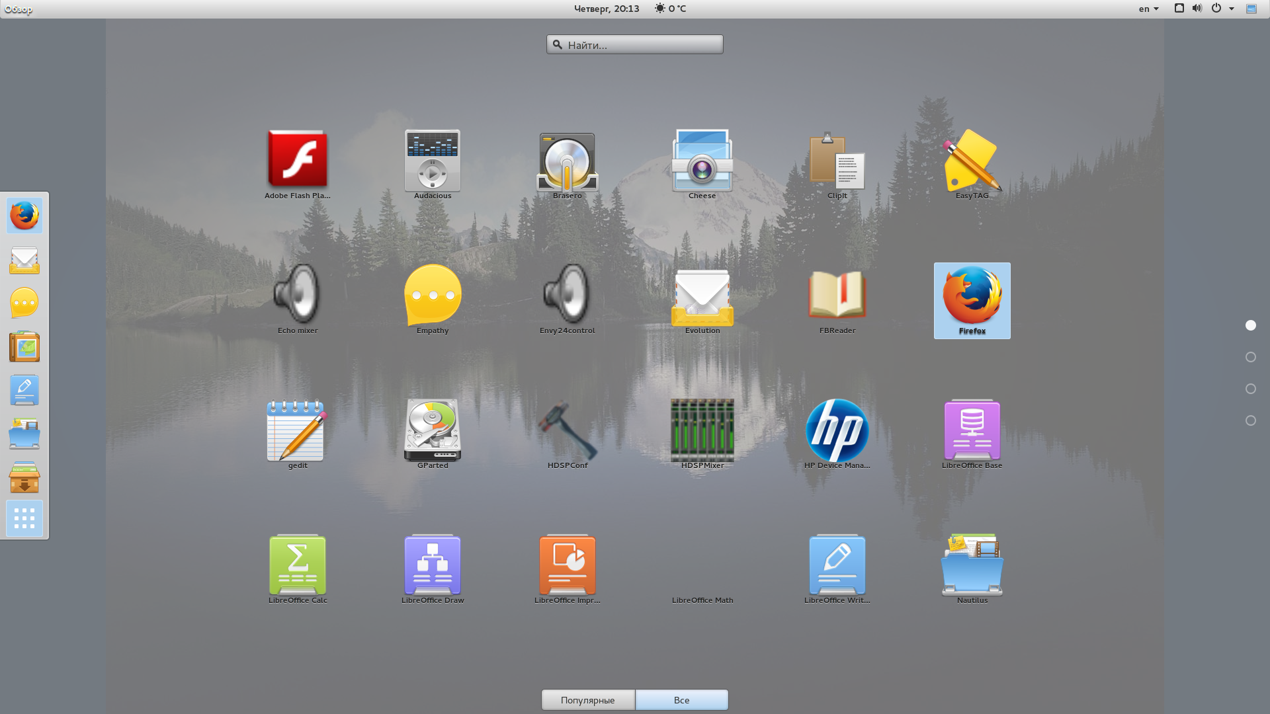
Task: Launch the FBReader e-book reader
Action: coord(837,296)
